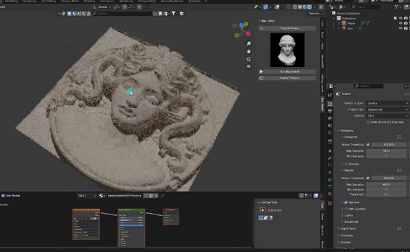Click the green Y axis on navigation gizmo
Viewport: 410px width, 252px height.
246,24
